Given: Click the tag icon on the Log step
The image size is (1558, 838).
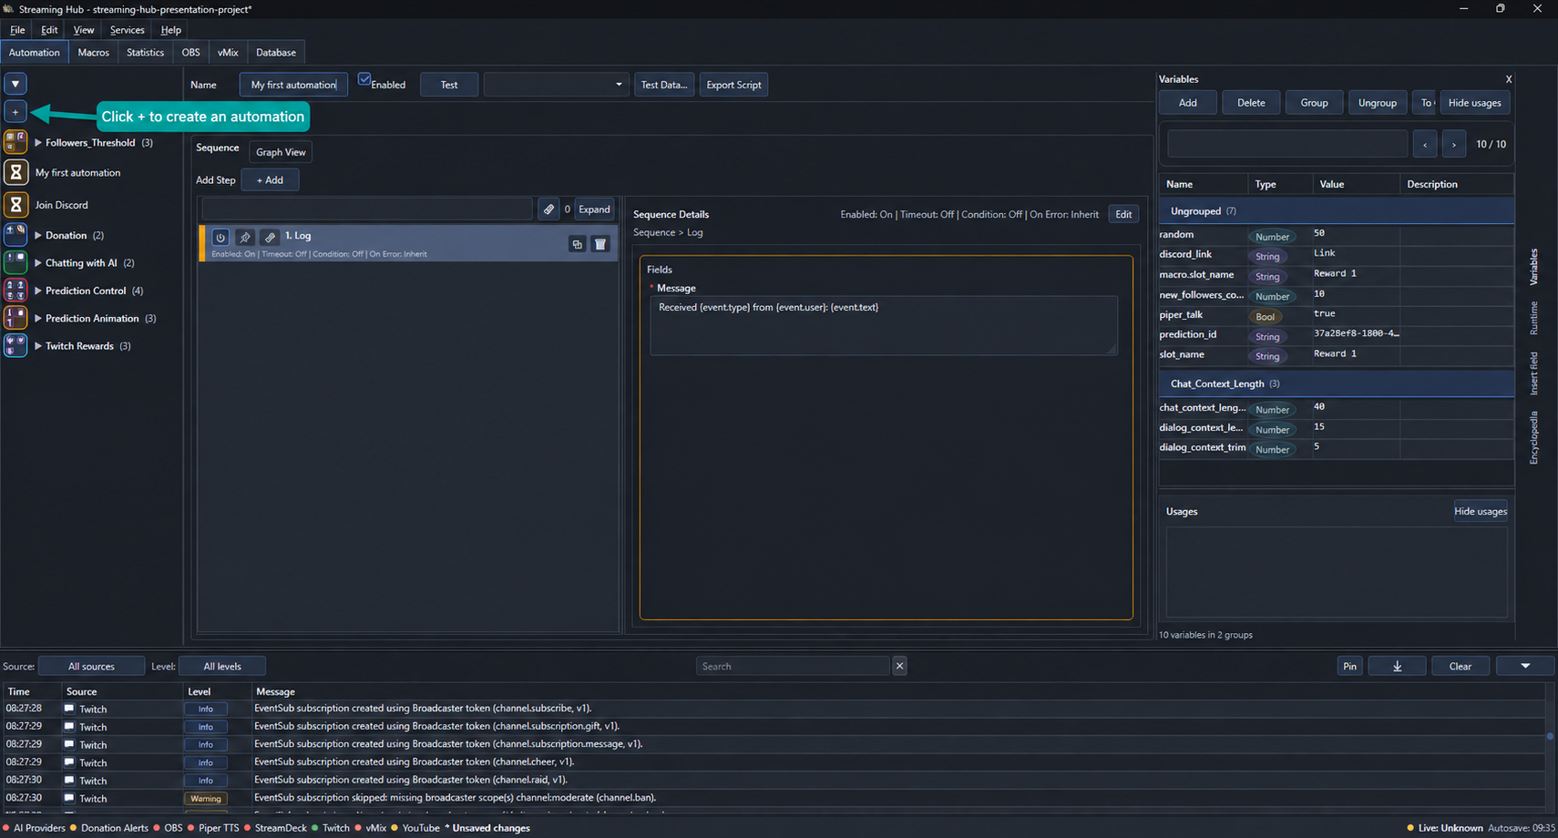Looking at the screenshot, I should (270, 237).
